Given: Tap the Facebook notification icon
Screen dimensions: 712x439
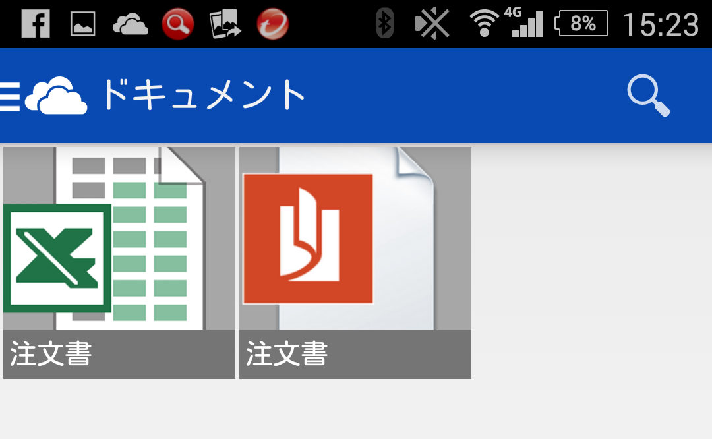Looking at the screenshot, I should pyautogui.click(x=36, y=23).
